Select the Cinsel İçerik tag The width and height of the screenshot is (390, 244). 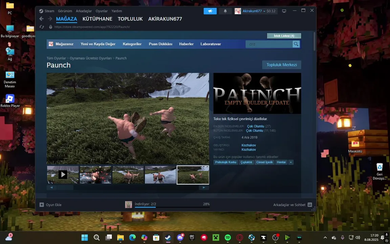(x=264, y=162)
